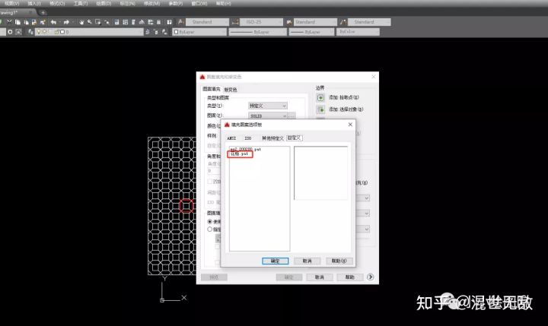Open the Window (W) menu
This screenshot has height=326, width=548.
(199, 3)
